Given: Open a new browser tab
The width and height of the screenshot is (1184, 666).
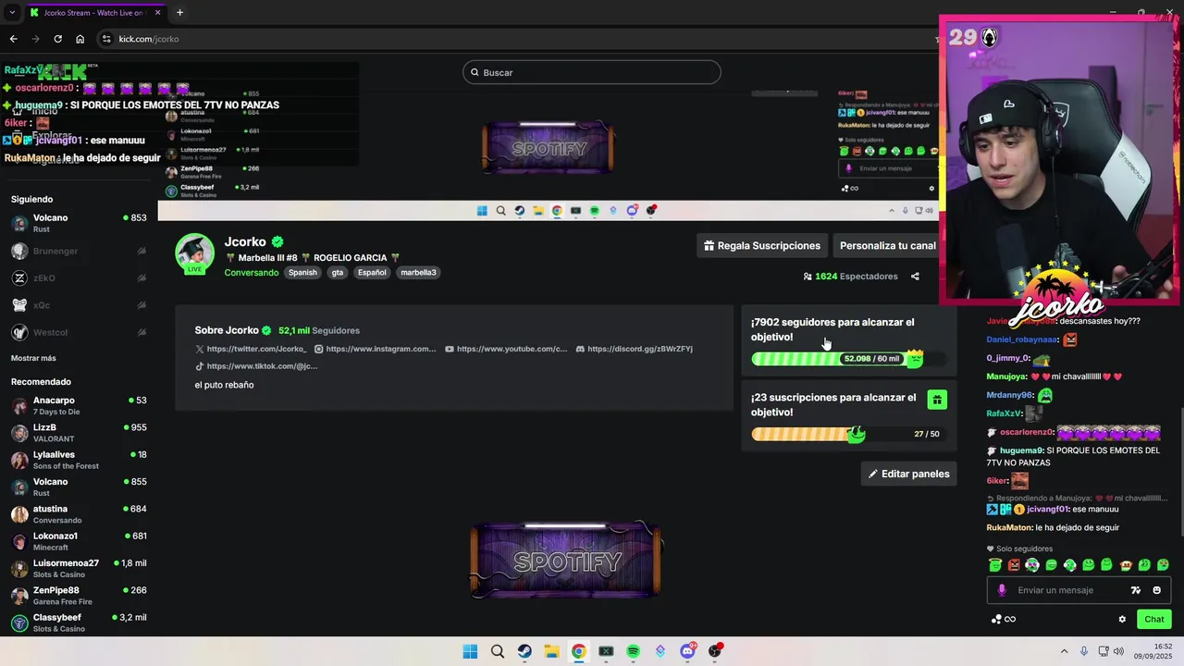Looking at the screenshot, I should point(179,13).
